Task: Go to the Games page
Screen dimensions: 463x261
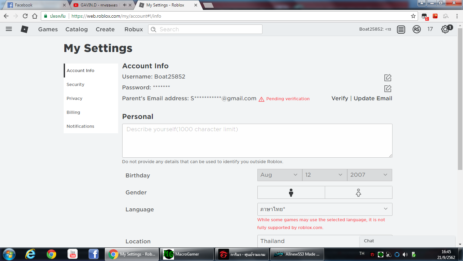Action: (x=48, y=29)
